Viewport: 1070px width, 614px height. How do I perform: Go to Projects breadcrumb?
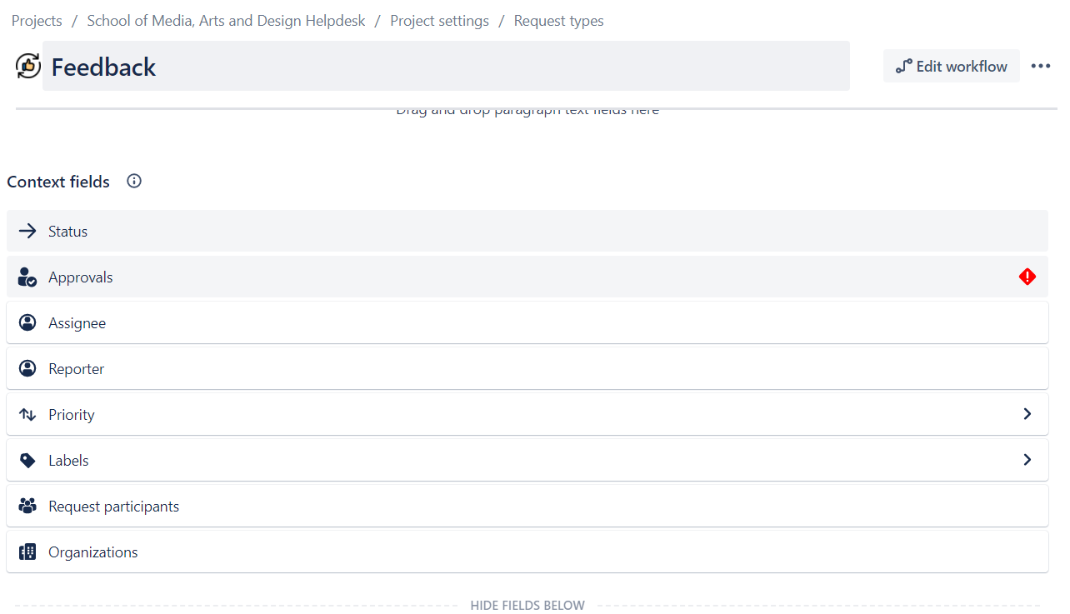tap(37, 21)
